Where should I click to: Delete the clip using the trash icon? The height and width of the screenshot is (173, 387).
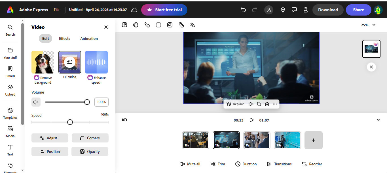pos(267,104)
